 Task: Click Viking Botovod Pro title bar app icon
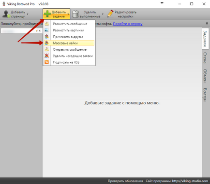pyautogui.click(x=4, y=4)
